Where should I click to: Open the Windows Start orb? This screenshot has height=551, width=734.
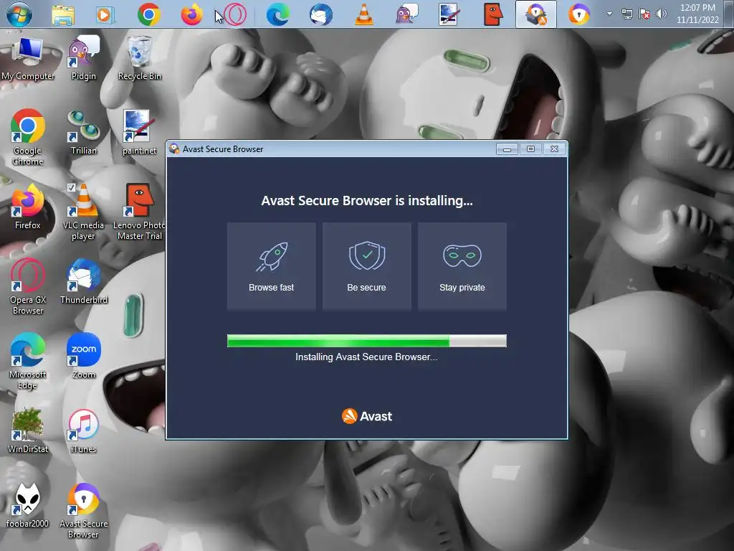click(19, 14)
